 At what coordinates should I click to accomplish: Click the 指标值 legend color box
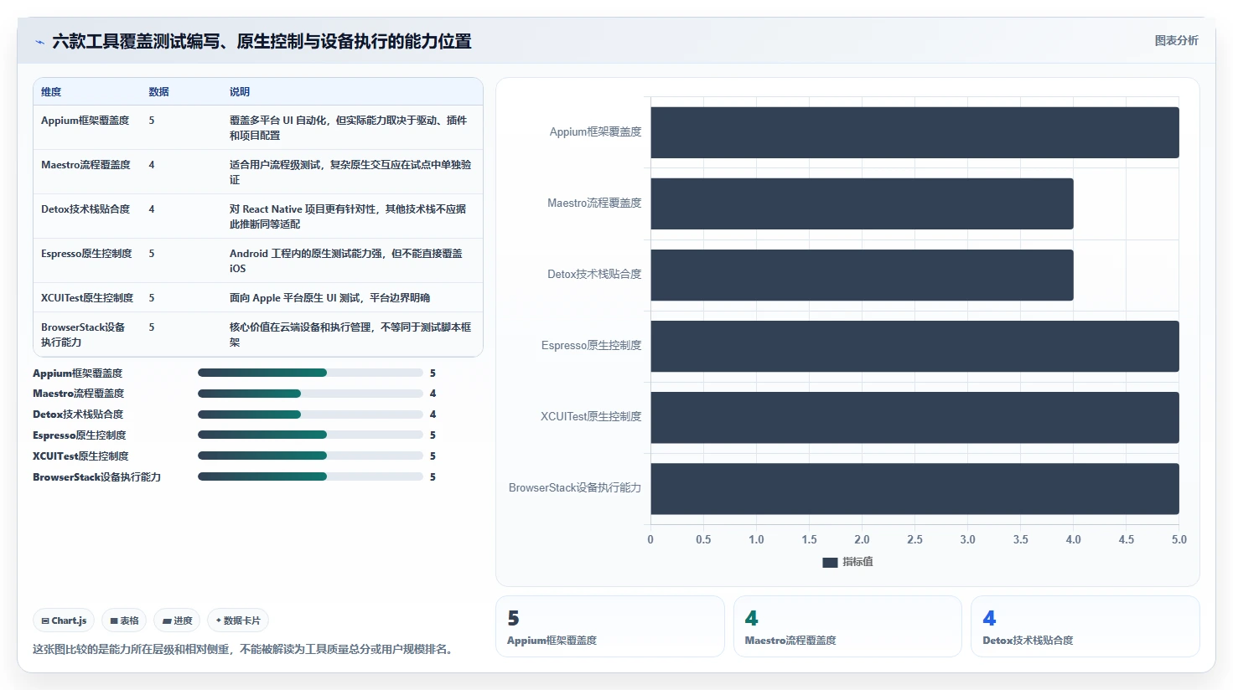click(830, 563)
